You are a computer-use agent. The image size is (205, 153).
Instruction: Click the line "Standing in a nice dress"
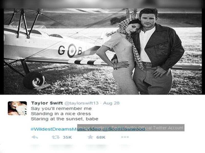(61, 114)
